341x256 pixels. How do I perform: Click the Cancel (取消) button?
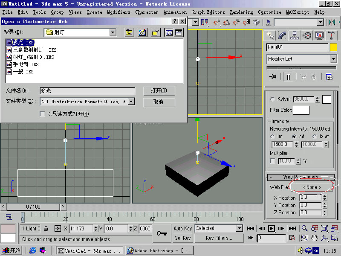point(159,102)
